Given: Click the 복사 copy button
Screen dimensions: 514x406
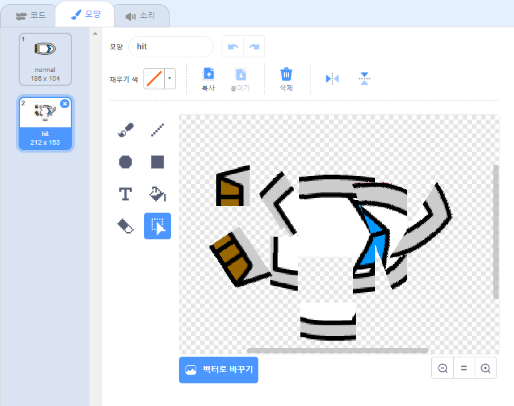Looking at the screenshot, I should pyautogui.click(x=208, y=79).
